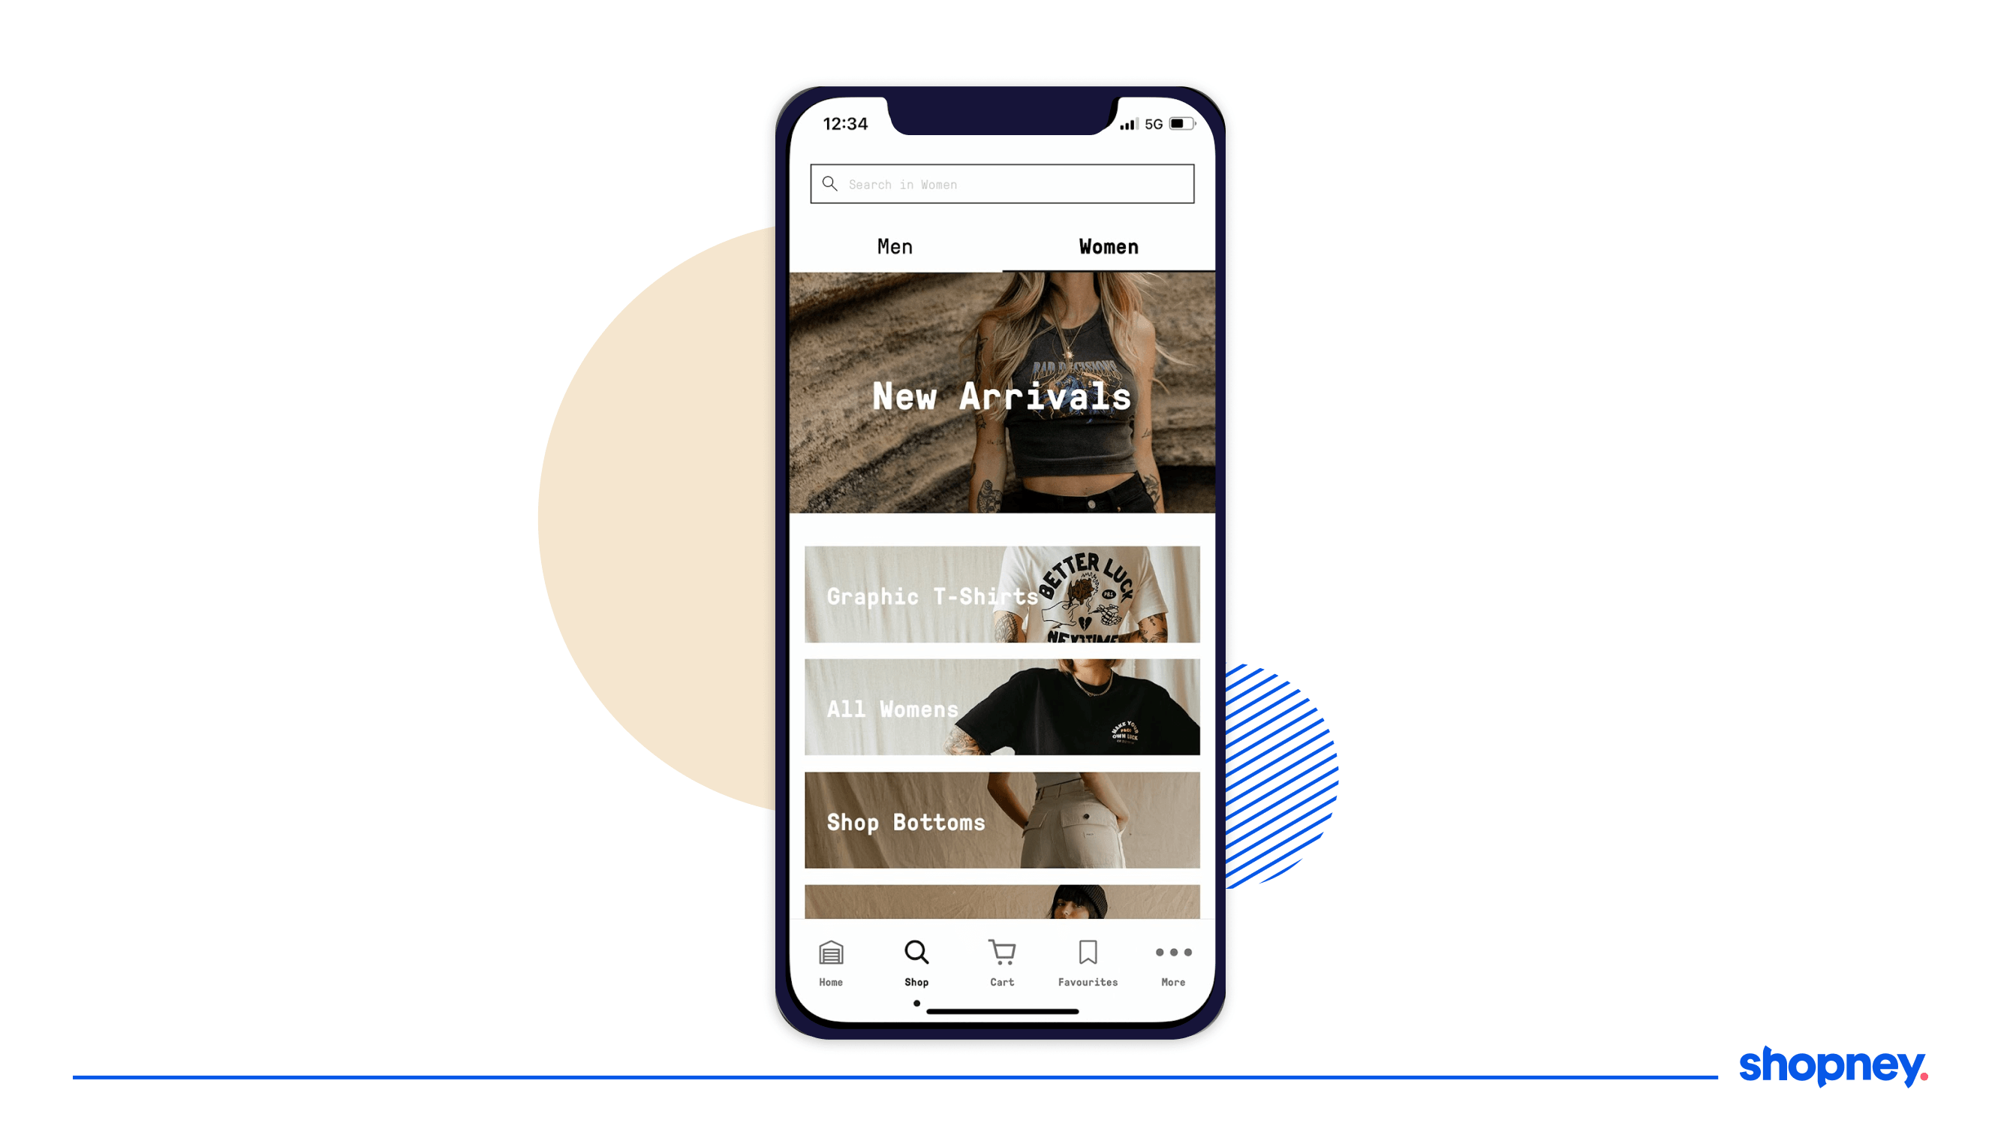Open the All Womens category
This screenshot has width=2001, height=1126.
1002,706
